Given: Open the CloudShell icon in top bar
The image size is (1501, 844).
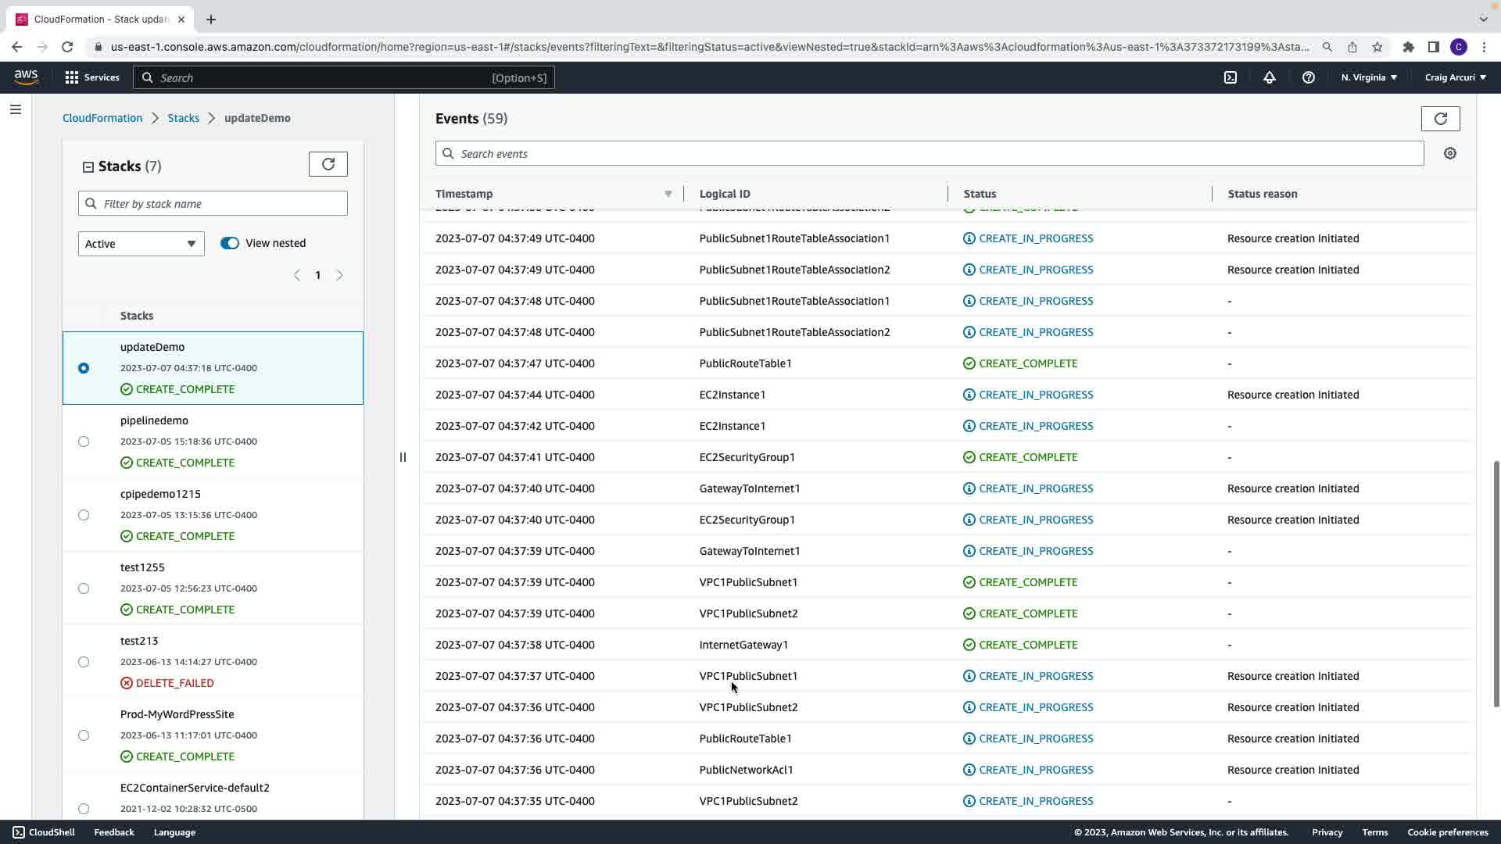Looking at the screenshot, I should (1230, 77).
